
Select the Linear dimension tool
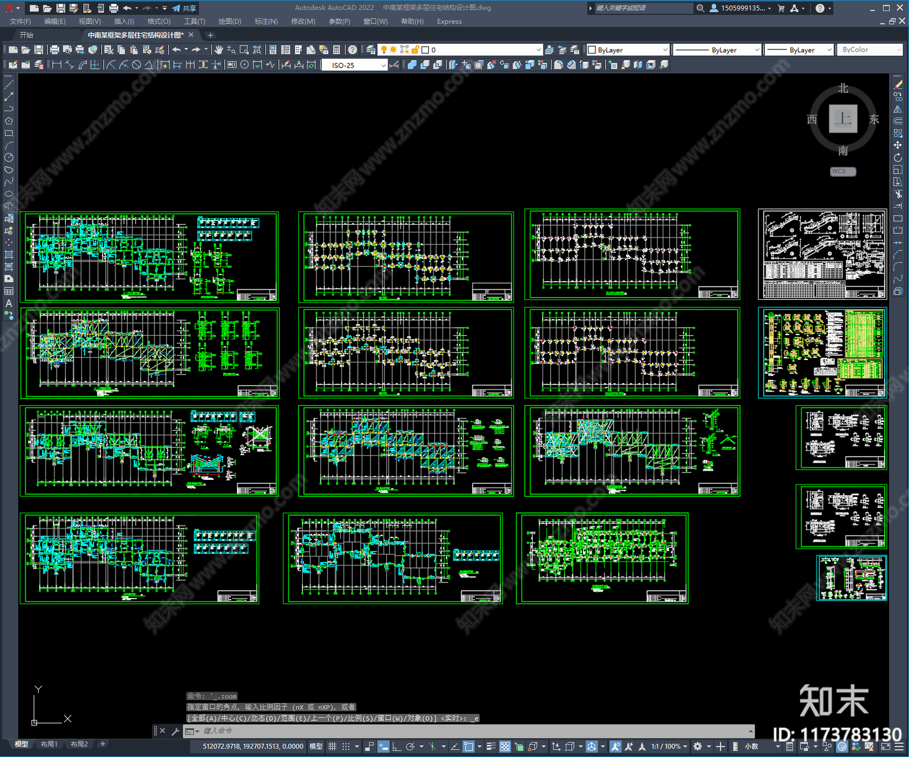pos(57,65)
